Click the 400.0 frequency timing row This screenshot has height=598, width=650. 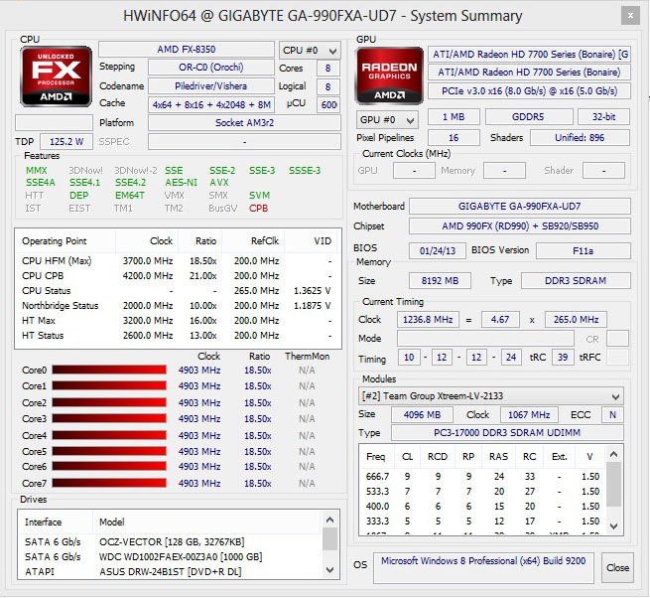point(482,507)
